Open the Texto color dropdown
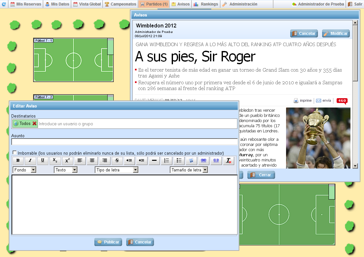The height and width of the screenshot is (257, 364). [x=65, y=170]
